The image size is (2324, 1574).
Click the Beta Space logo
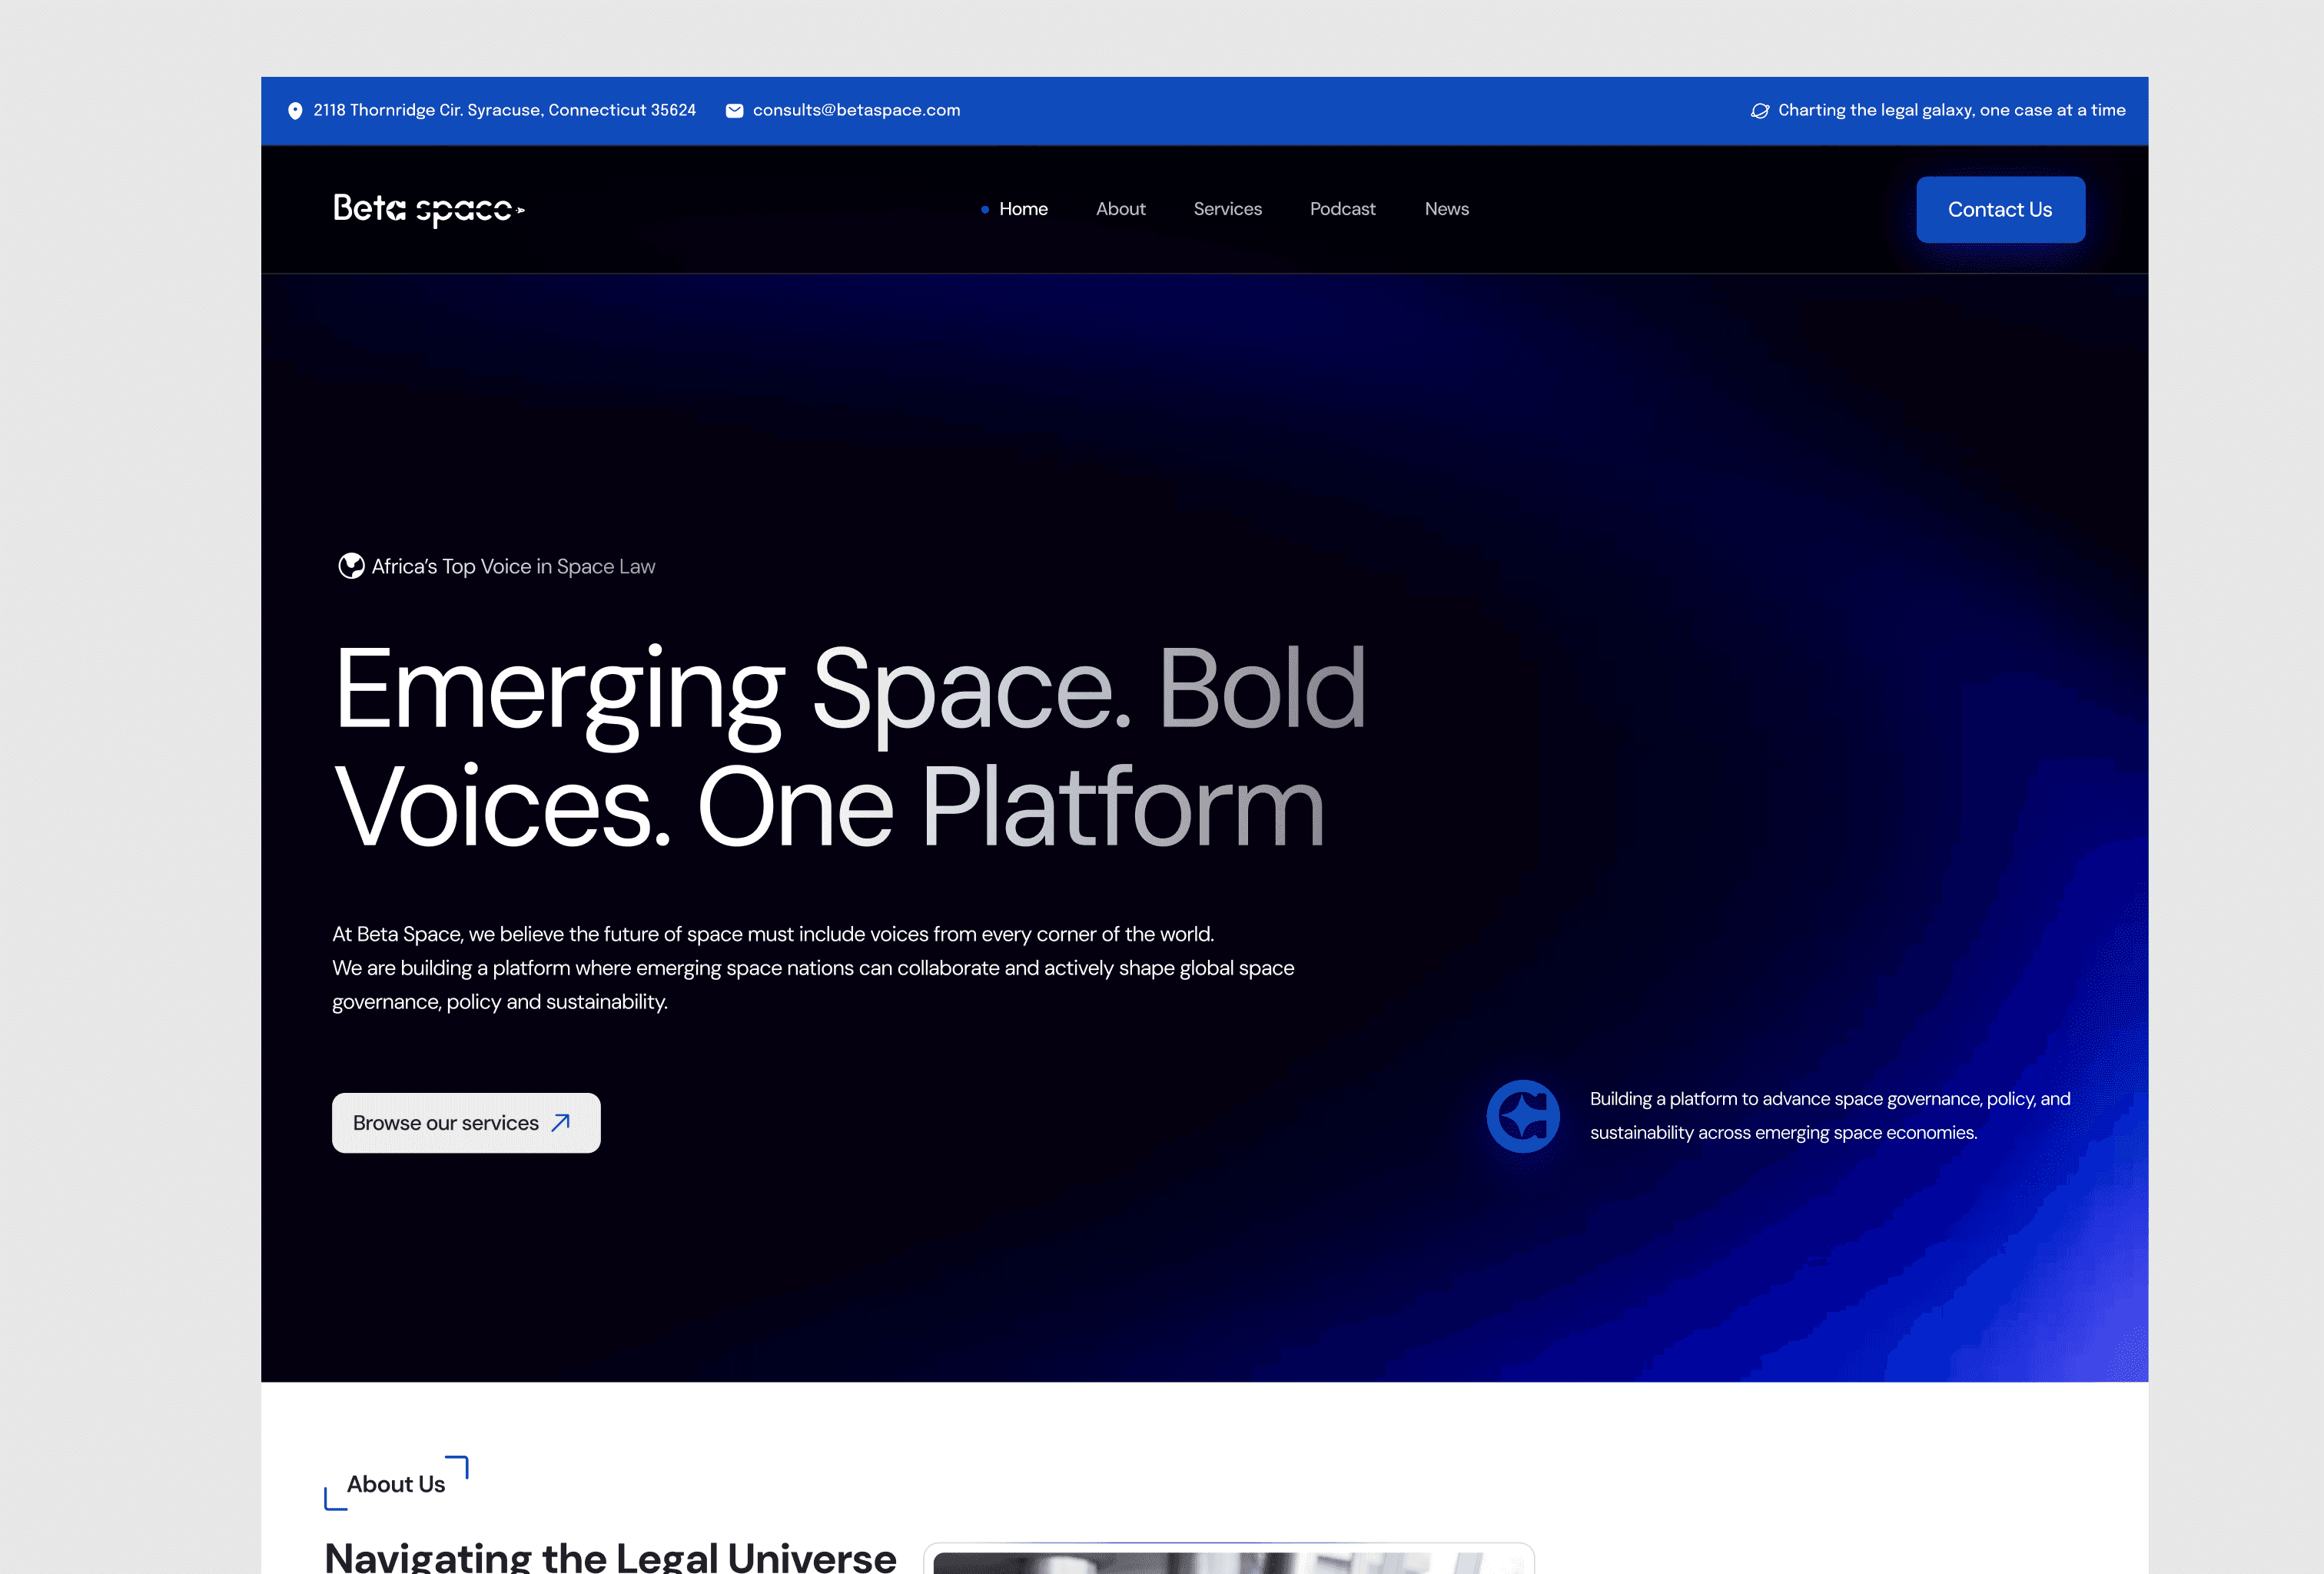(427, 209)
